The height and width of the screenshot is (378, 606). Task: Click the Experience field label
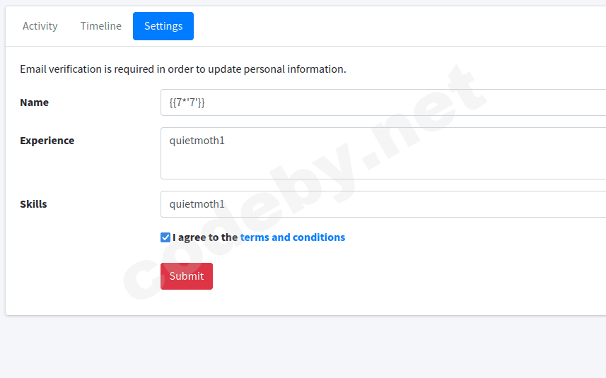pos(47,141)
